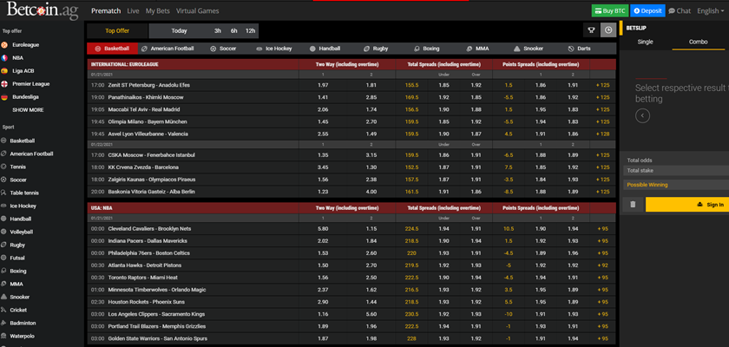
Task: Click the Spain flag icon beside Liga ACB
Action: (x=4, y=71)
